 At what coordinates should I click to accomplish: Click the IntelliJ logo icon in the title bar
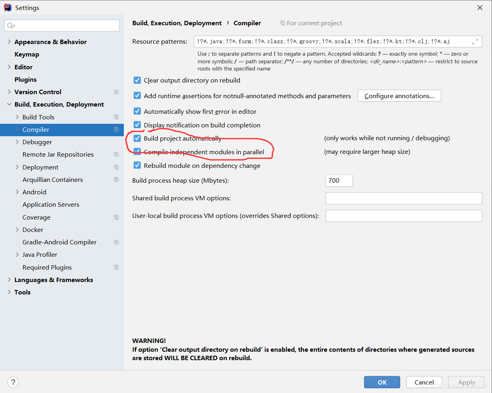[x=8, y=8]
